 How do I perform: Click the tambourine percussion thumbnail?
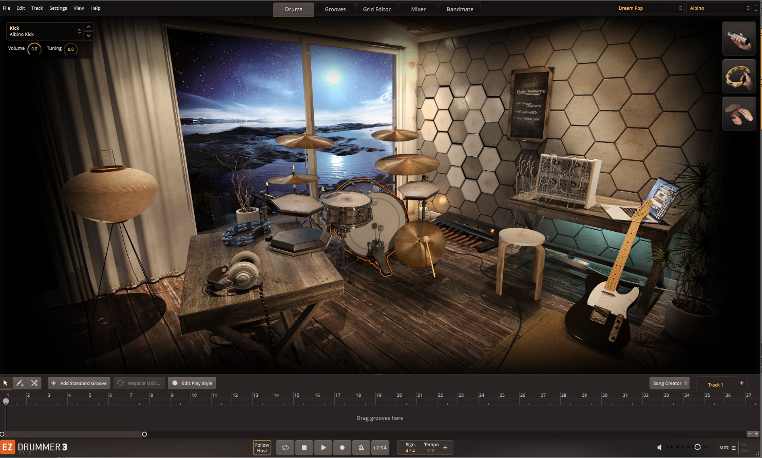(x=739, y=76)
